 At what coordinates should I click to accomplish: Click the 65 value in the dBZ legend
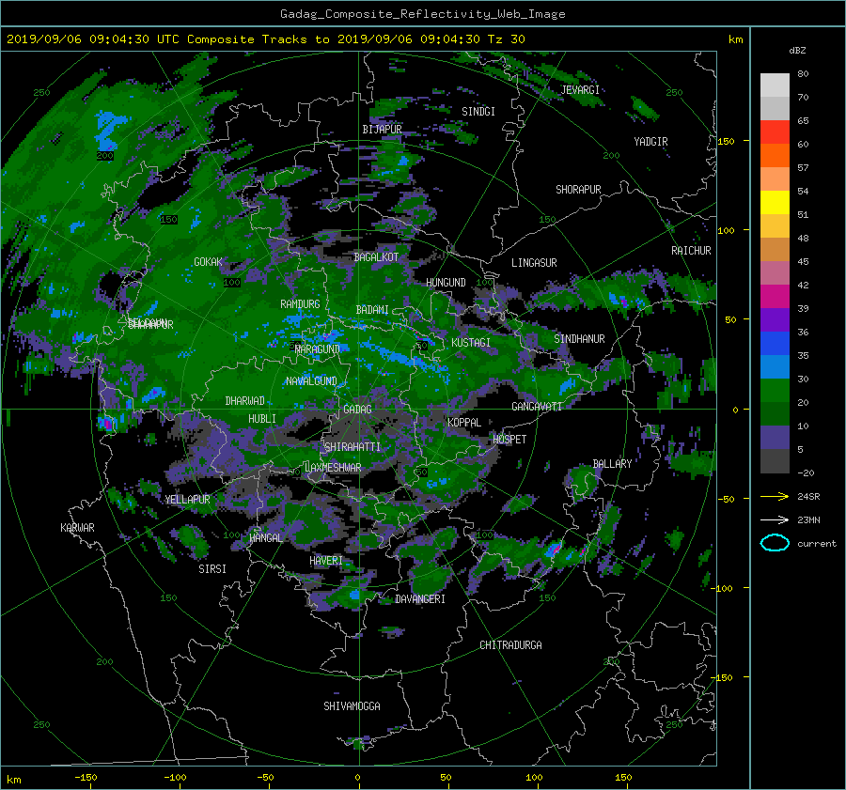[x=803, y=121]
